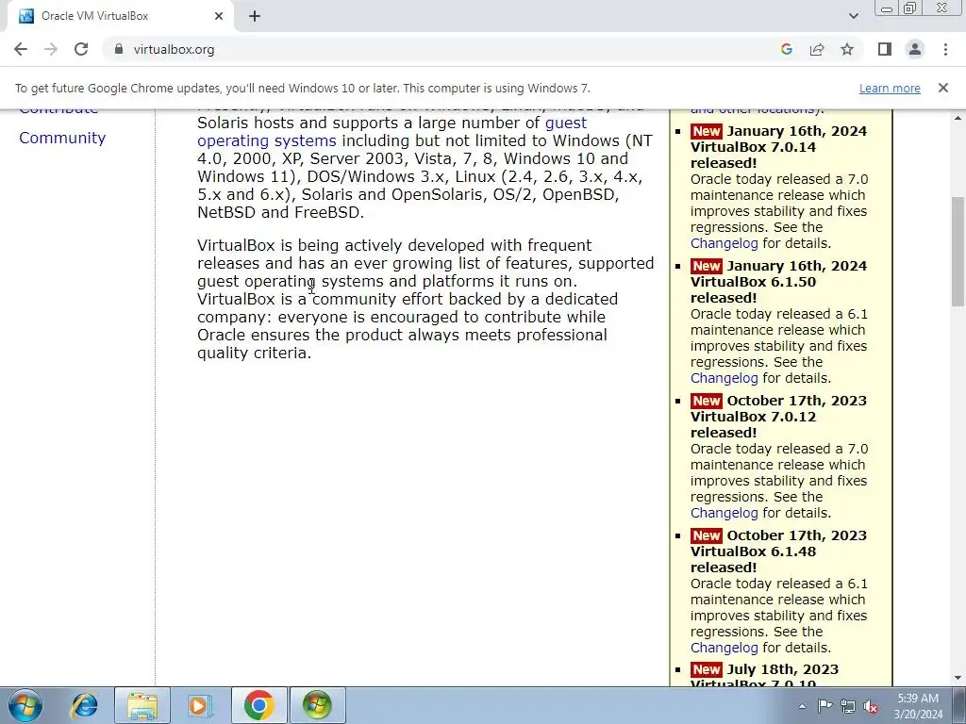Viewport: 966px width, 724px height.
Task: Open Chrome's three-dot menu
Action: click(x=945, y=49)
